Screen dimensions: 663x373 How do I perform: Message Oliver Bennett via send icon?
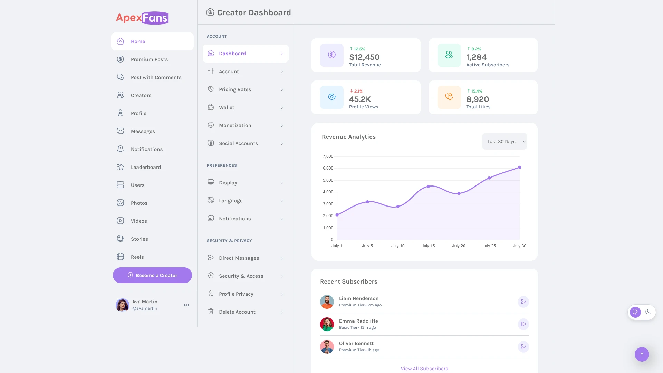pyautogui.click(x=523, y=347)
